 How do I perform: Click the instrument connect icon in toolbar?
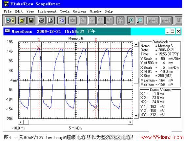10,20
